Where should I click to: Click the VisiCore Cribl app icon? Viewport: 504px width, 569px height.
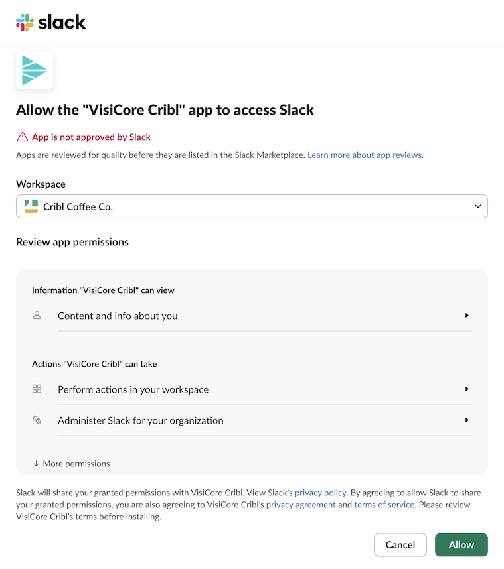pyautogui.click(x=34, y=70)
